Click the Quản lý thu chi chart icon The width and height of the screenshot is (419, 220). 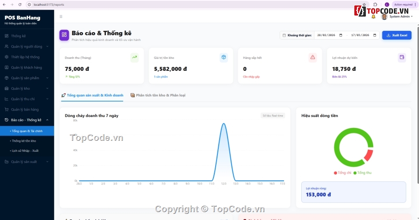coord(7,99)
